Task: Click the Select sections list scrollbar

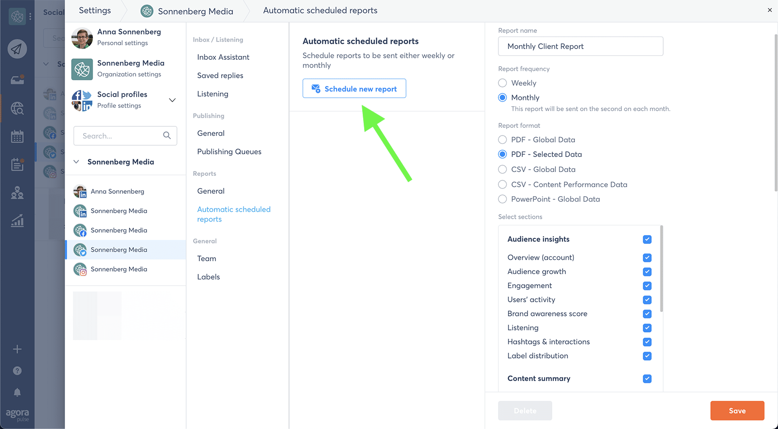Action: pos(661,269)
